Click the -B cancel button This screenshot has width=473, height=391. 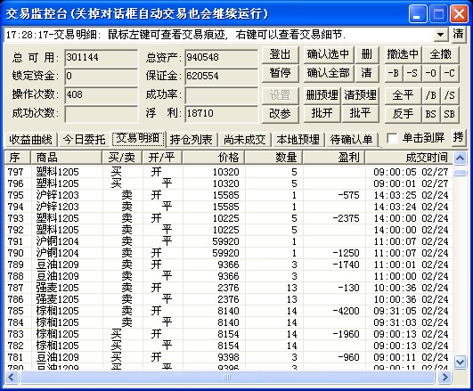point(394,73)
